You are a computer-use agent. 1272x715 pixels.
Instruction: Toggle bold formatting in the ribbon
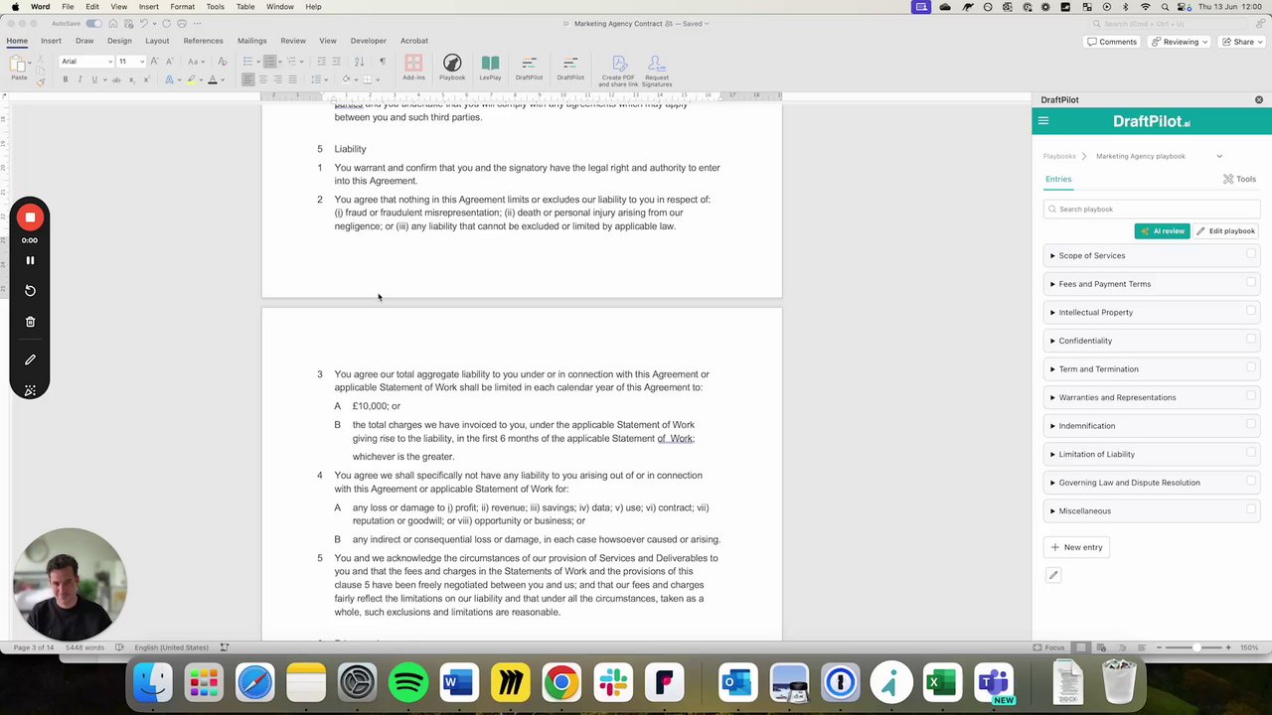click(66, 79)
